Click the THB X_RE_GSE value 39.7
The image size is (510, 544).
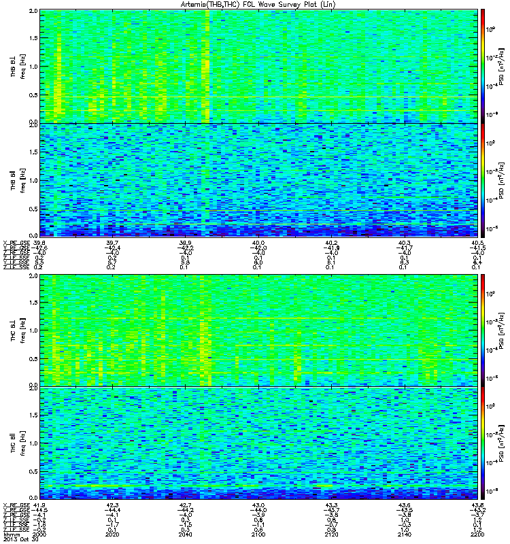pyautogui.click(x=112, y=243)
